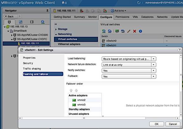
Task: Select the VMs and Templates navigator tab
Action: coord(21,22)
